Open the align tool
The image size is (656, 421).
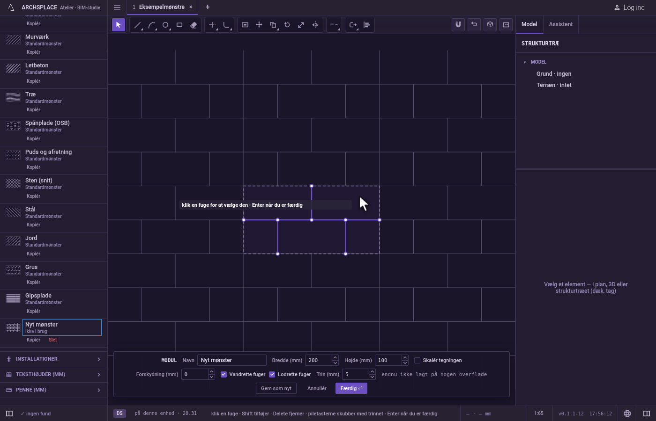pyautogui.click(x=367, y=25)
